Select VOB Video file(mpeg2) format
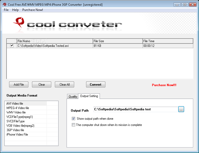 point(26,126)
